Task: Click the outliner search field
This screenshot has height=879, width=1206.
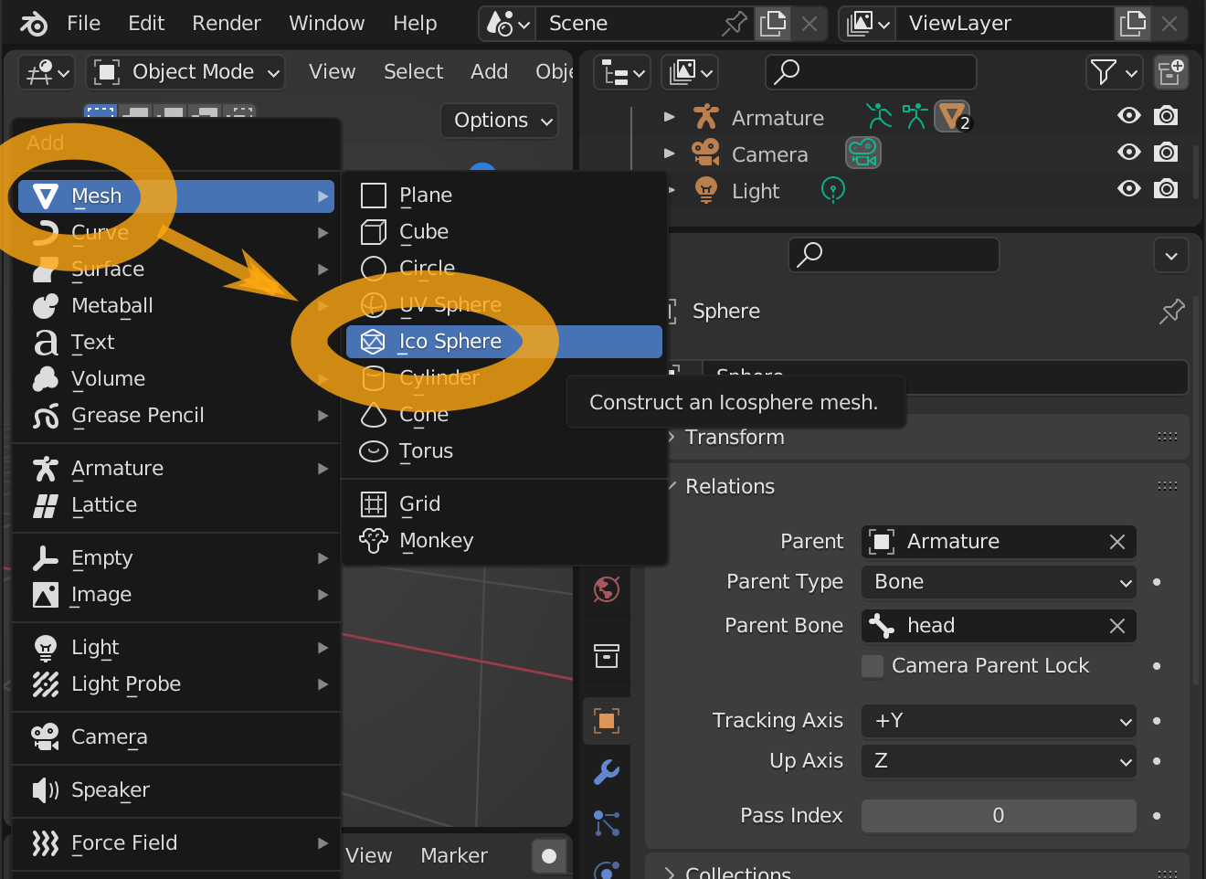Action: tap(871, 72)
